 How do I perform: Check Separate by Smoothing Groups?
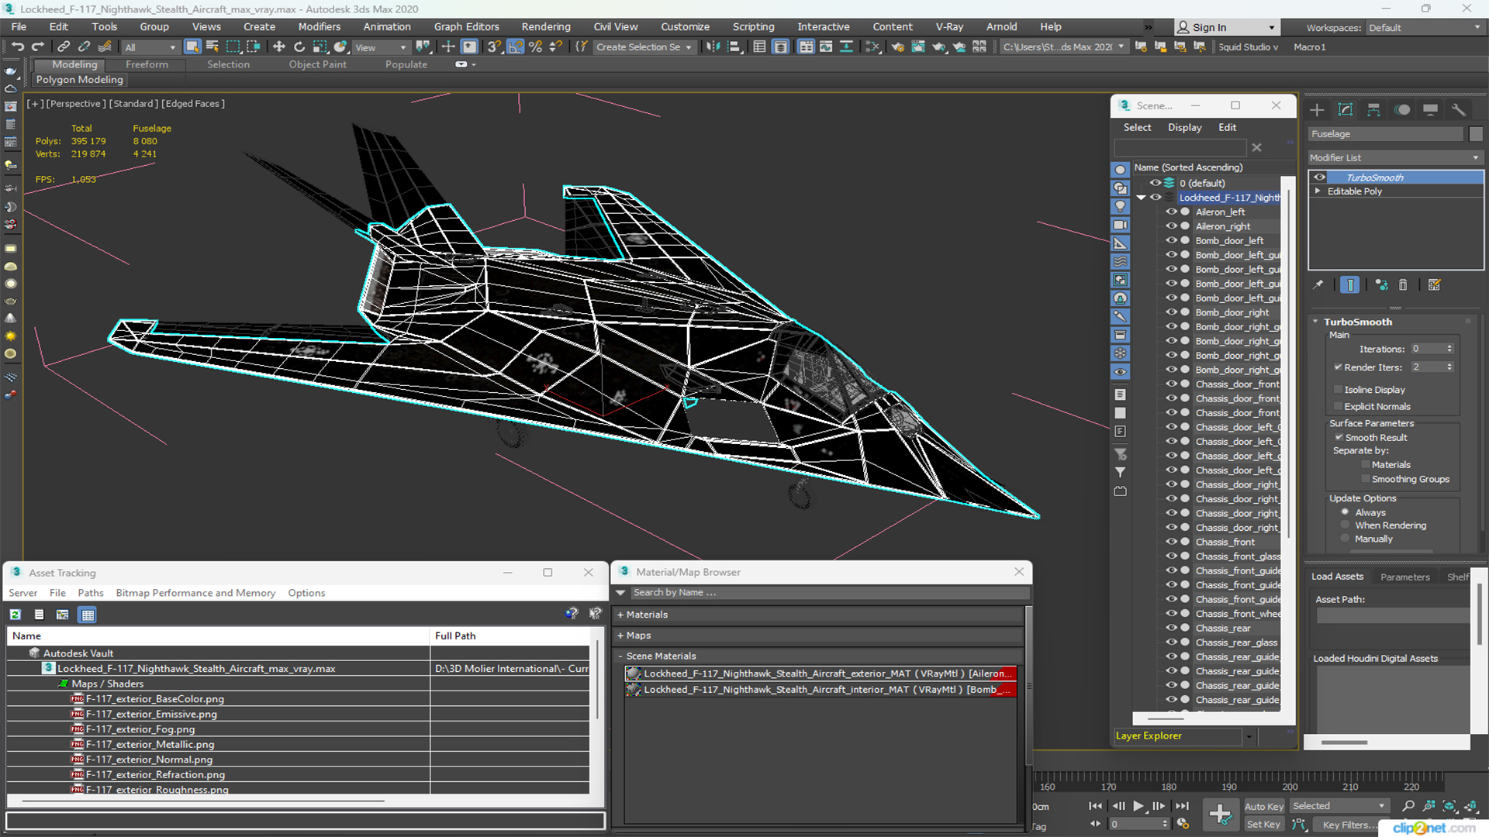pyautogui.click(x=1366, y=479)
